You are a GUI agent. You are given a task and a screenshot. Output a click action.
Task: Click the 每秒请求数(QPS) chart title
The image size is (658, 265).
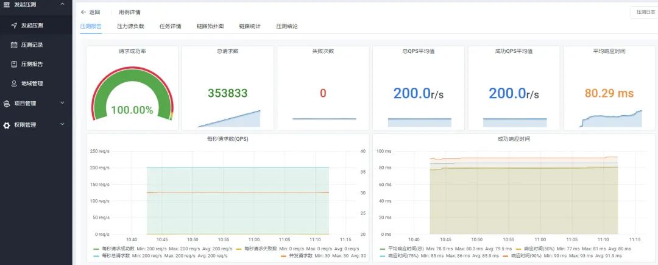click(227, 139)
